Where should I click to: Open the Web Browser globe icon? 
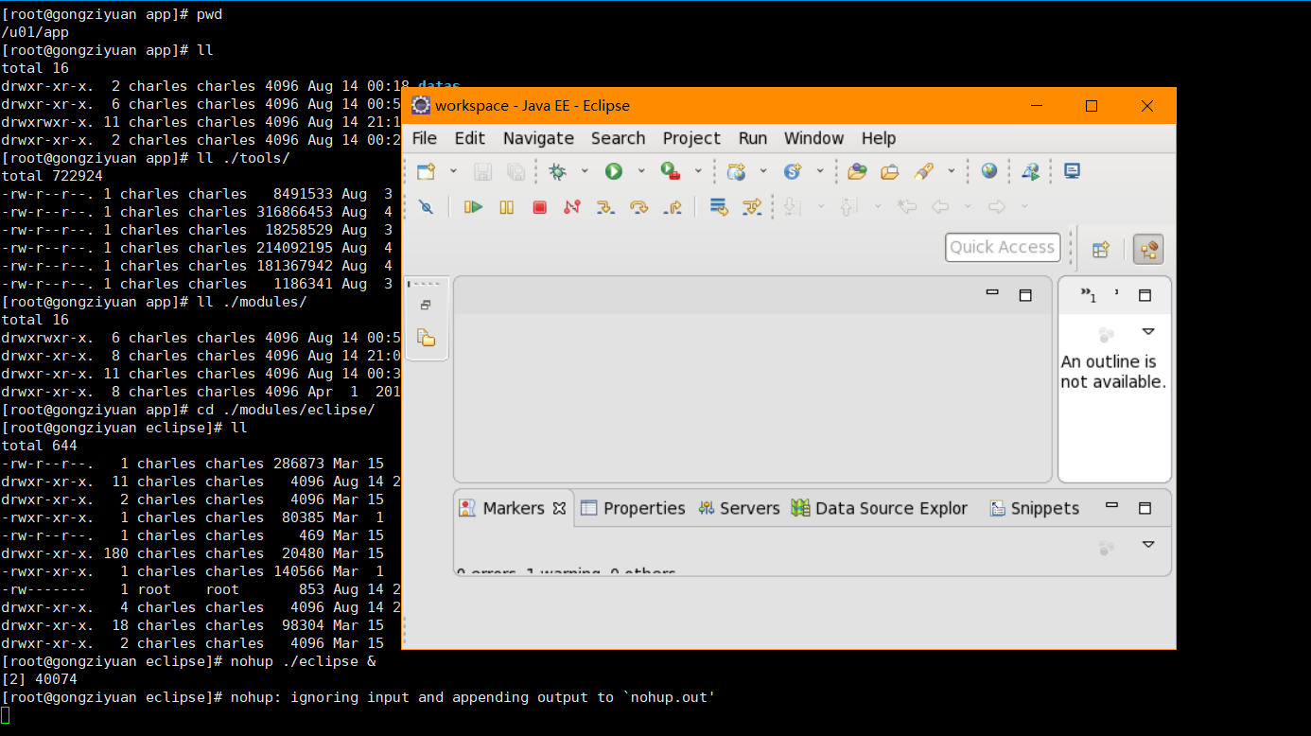(989, 171)
